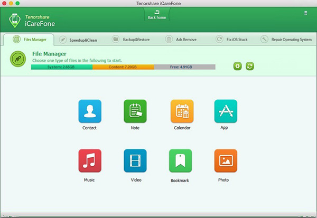Click the Back home button
This screenshot has width=317, height=218.
click(x=157, y=15)
